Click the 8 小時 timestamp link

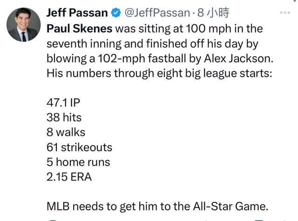pyautogui.click(x=213, y=13)
